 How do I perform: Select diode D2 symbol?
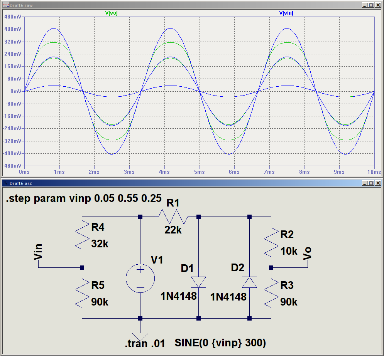250,282
